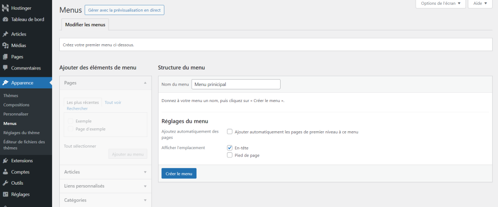Click the Nom du menu text field
The image size is (498, 207).
click(x=236, y=84)
